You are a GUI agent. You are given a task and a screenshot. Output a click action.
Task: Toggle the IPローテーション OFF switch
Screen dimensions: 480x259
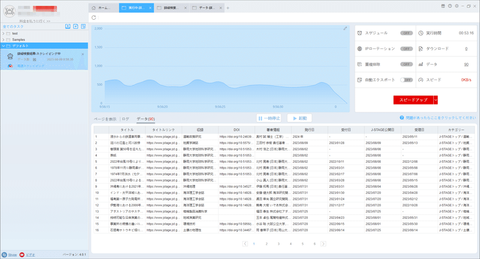[407, 49]
